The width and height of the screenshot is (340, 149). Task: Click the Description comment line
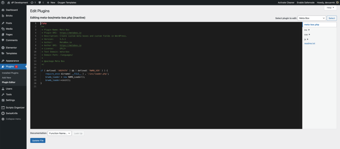coord(84,36)
